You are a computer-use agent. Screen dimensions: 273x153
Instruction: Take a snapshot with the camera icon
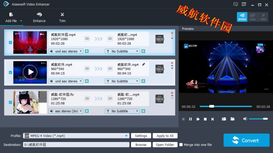224,119
